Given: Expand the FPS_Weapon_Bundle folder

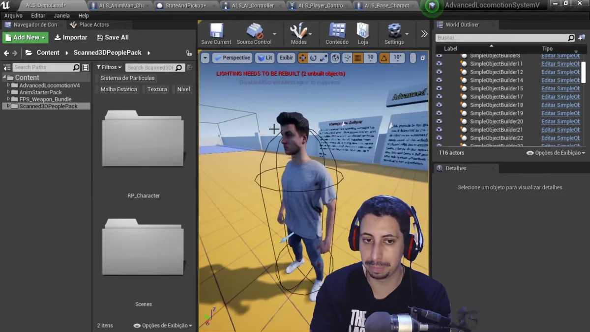Looking at the screenshot, I should (x=8, y=99).
